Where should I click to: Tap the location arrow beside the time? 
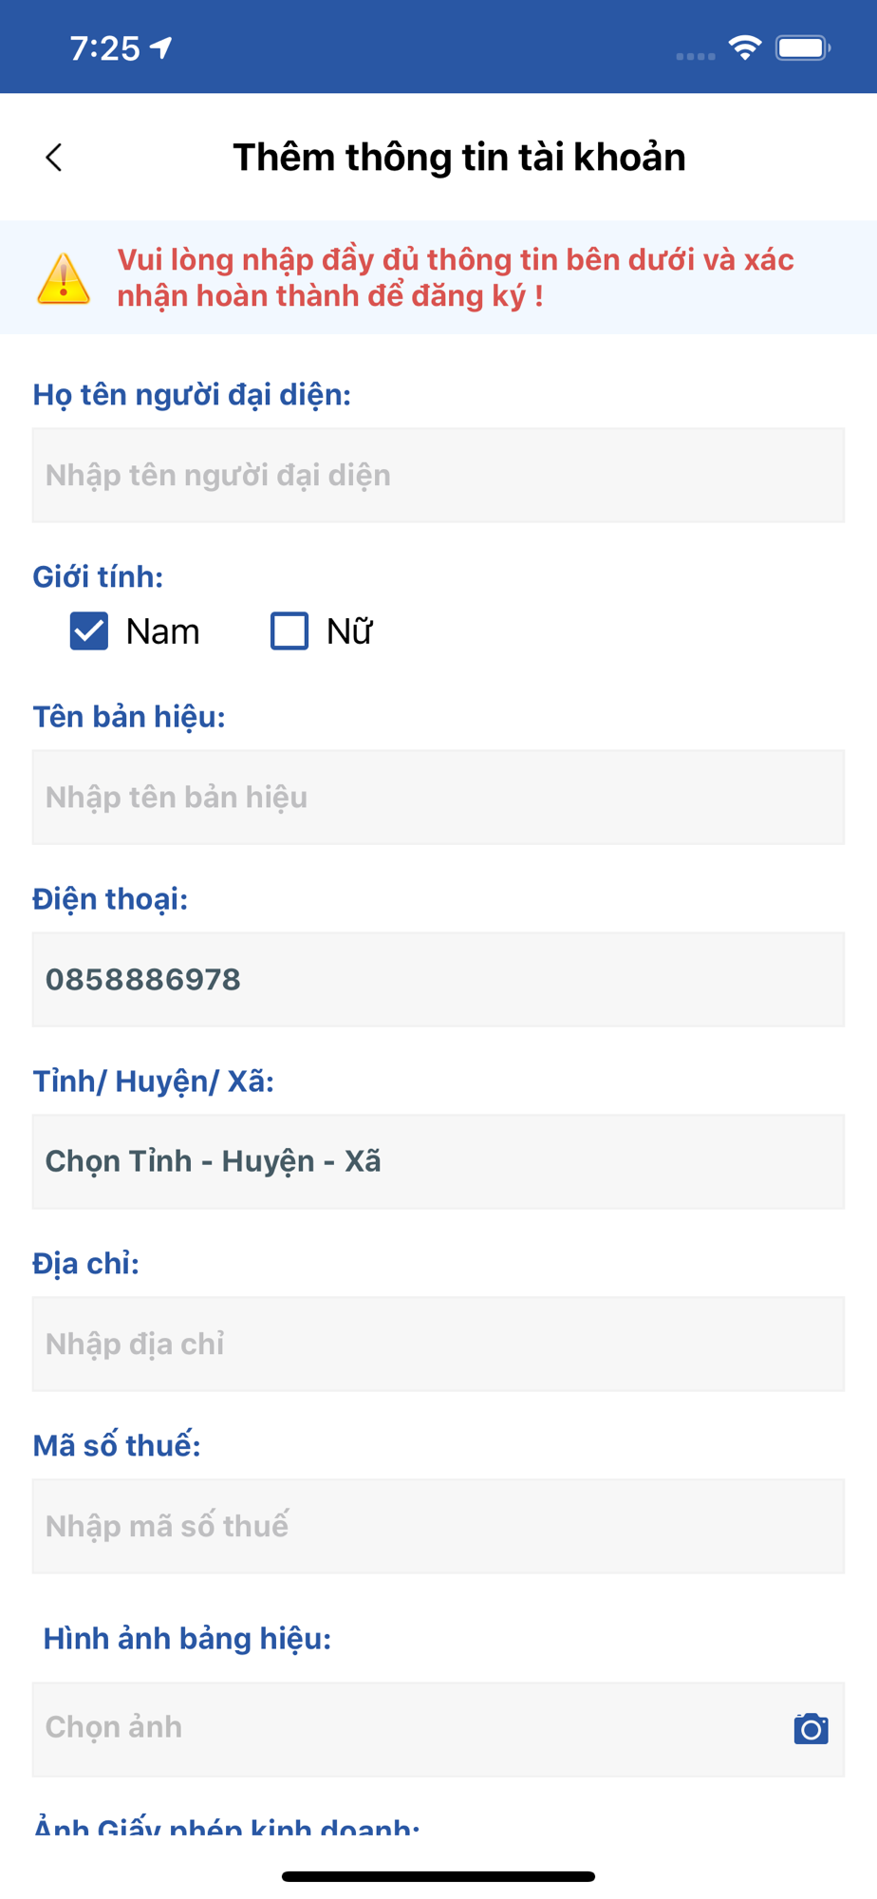click(x=162, y=47)
